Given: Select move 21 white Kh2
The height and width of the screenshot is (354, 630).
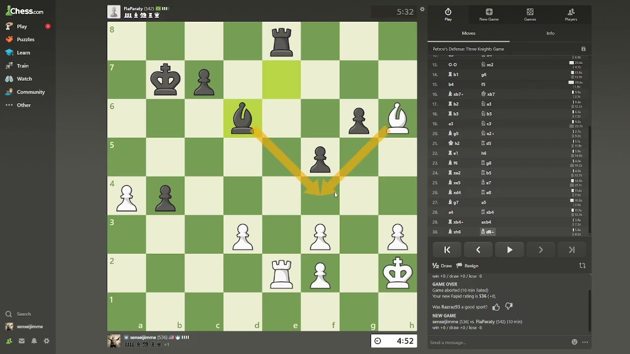Looking at the screenshot, I should 454,144.
